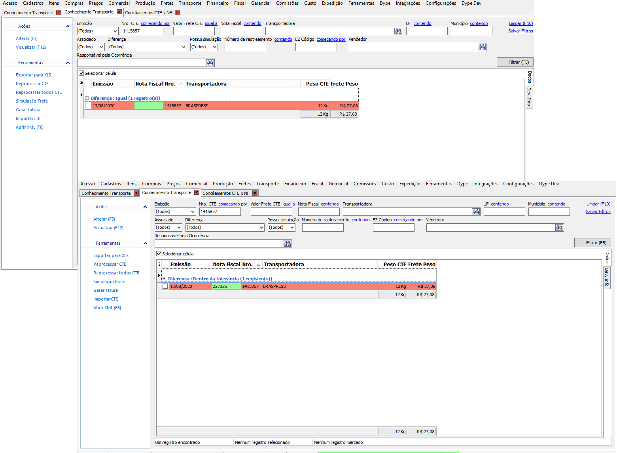The height and width of the screenshot is (453, 617).
Task: Open the Fretes menu in top menu bar
Action: point(167,3)
